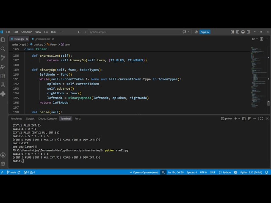Click the editor minimap code overview

(258, 77)
